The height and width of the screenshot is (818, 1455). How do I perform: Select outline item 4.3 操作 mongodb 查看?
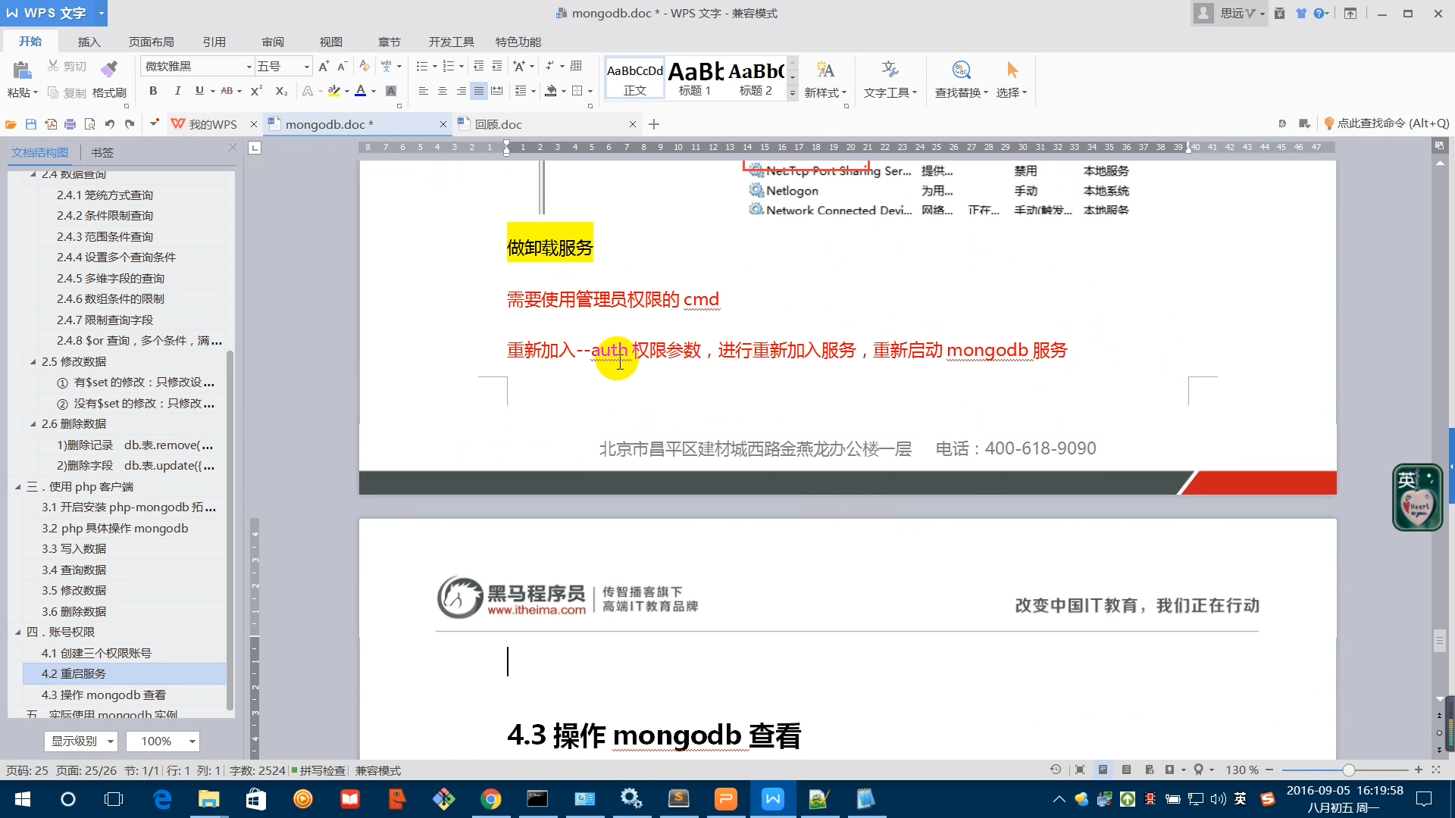(104, 695)
